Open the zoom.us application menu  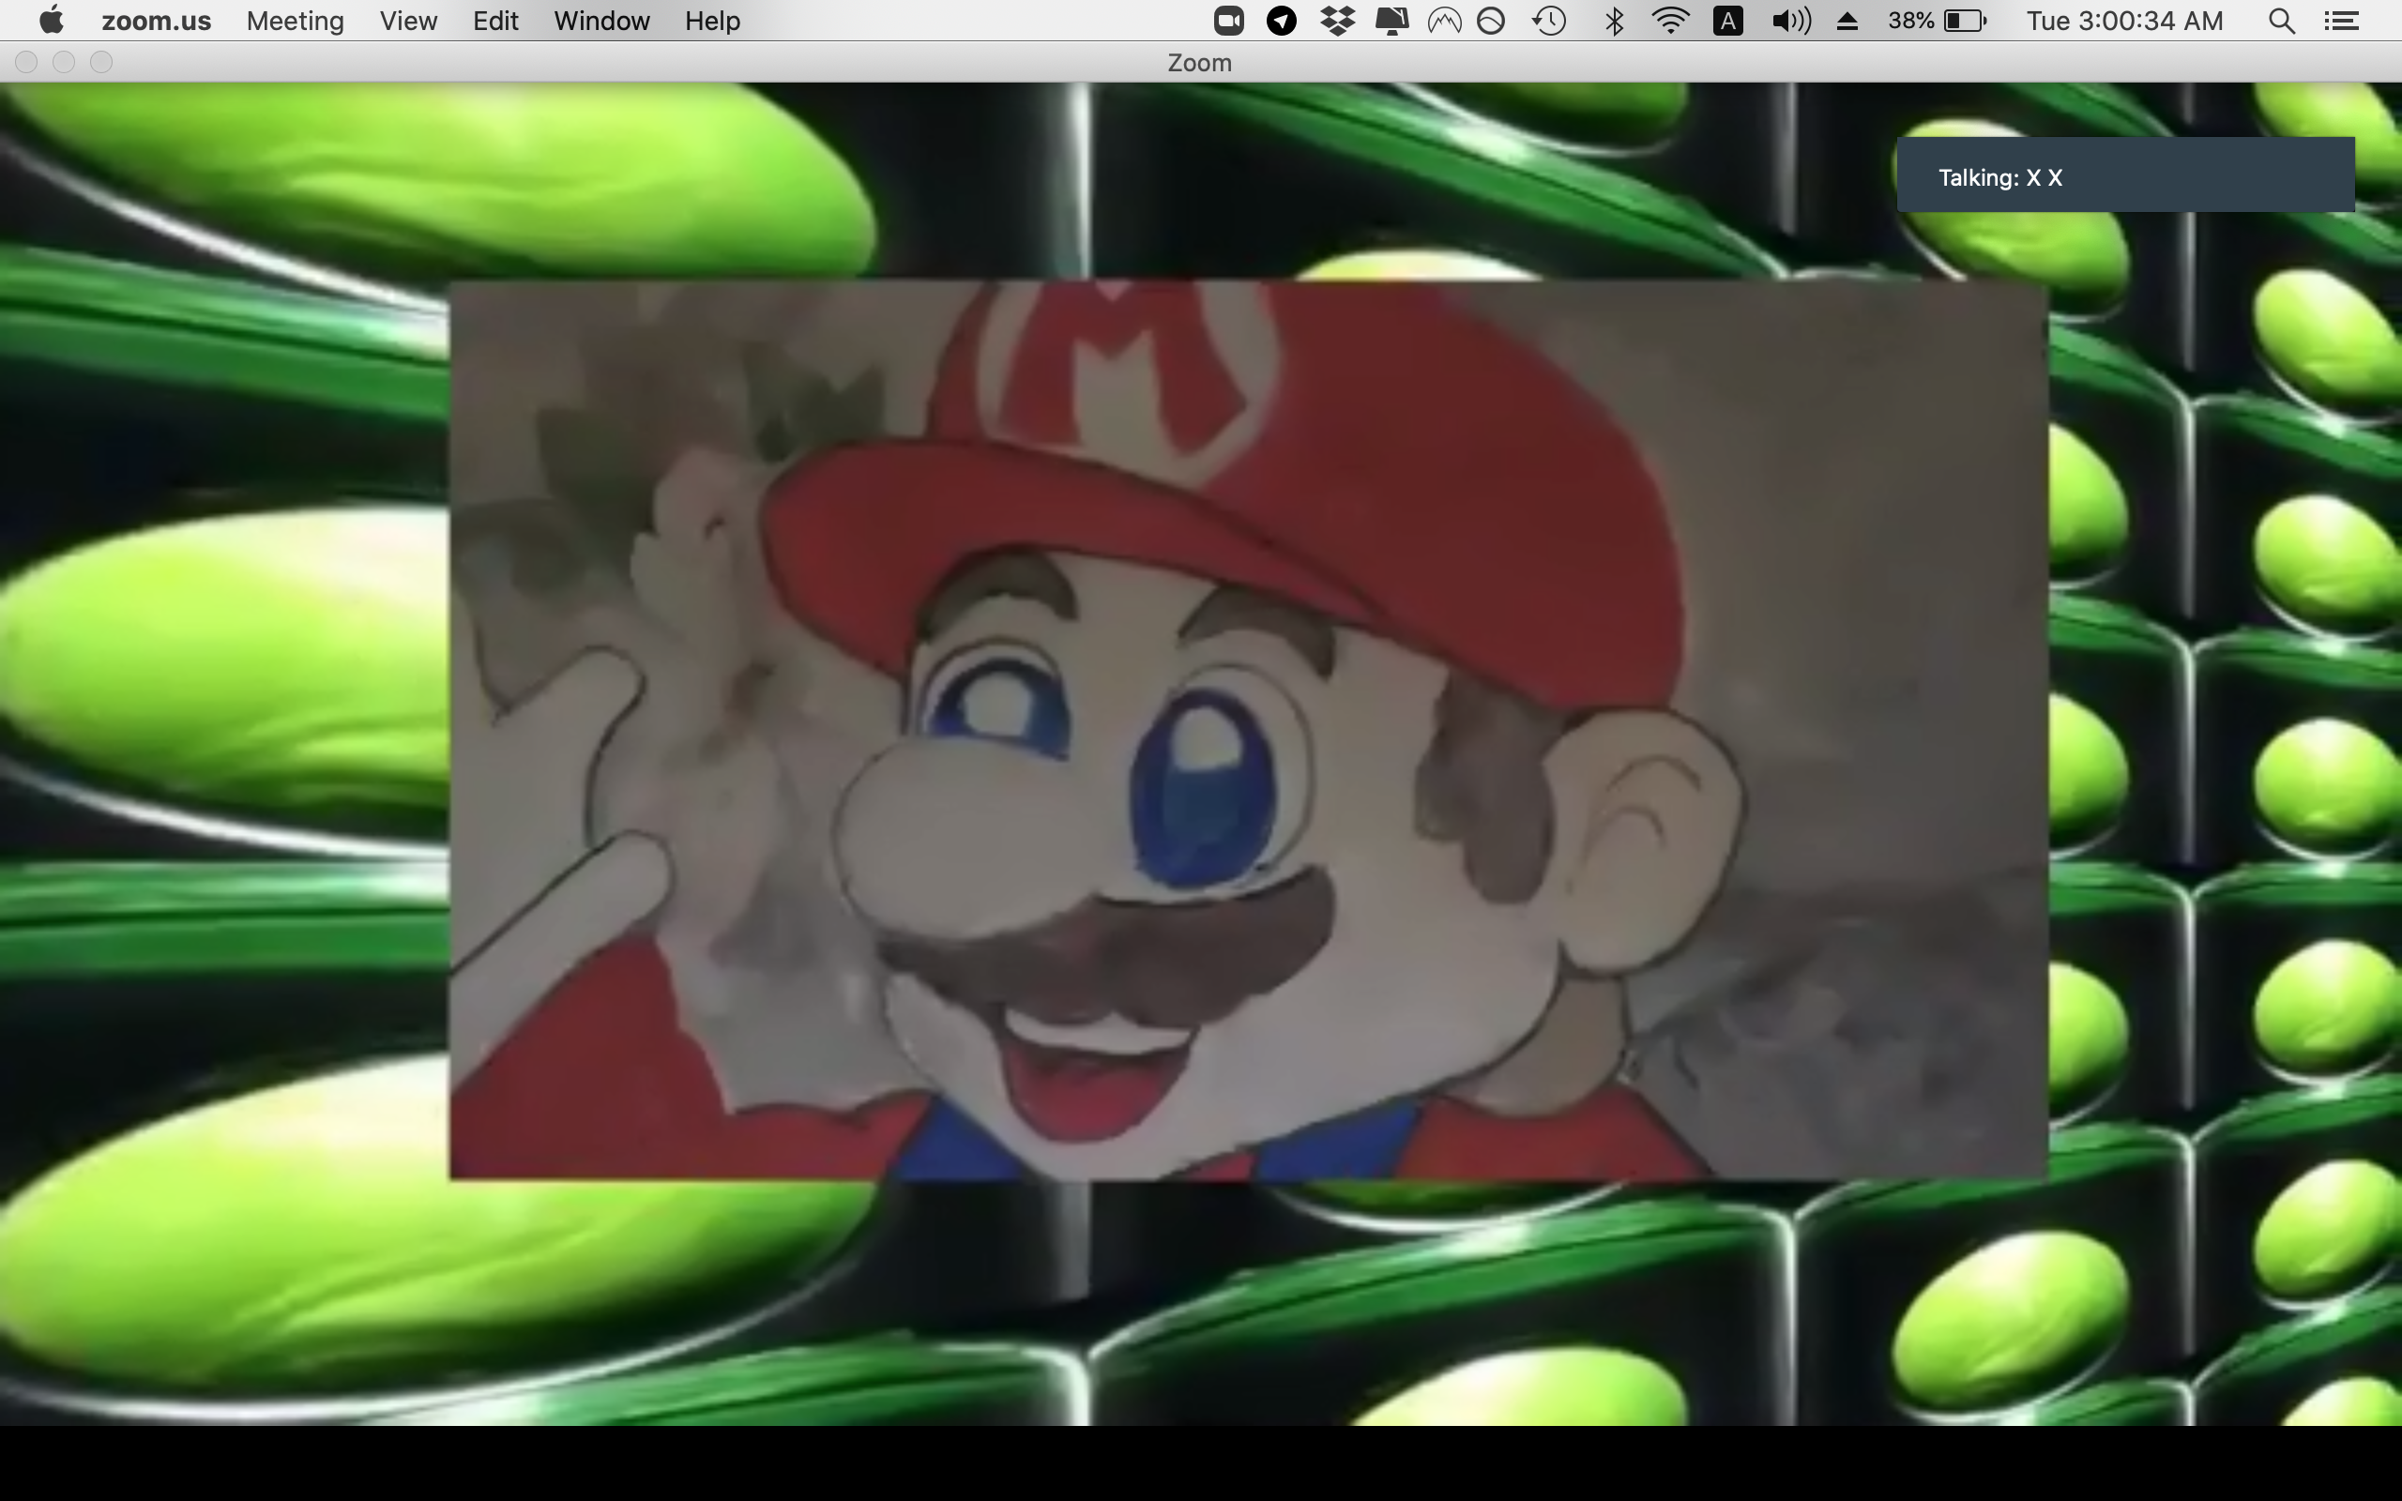156,21
